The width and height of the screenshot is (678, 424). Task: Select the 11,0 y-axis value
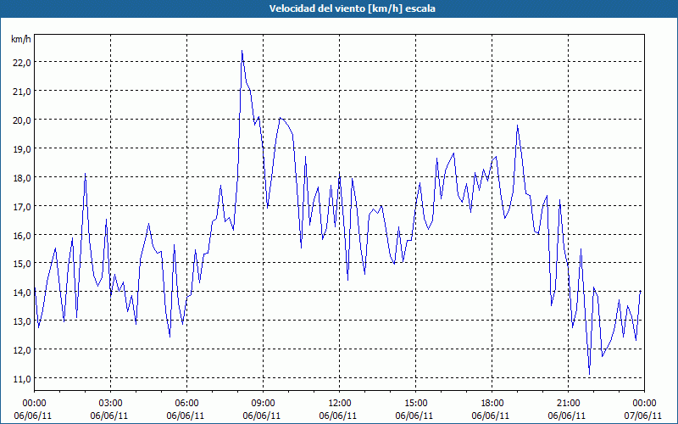tap(22, 378)
